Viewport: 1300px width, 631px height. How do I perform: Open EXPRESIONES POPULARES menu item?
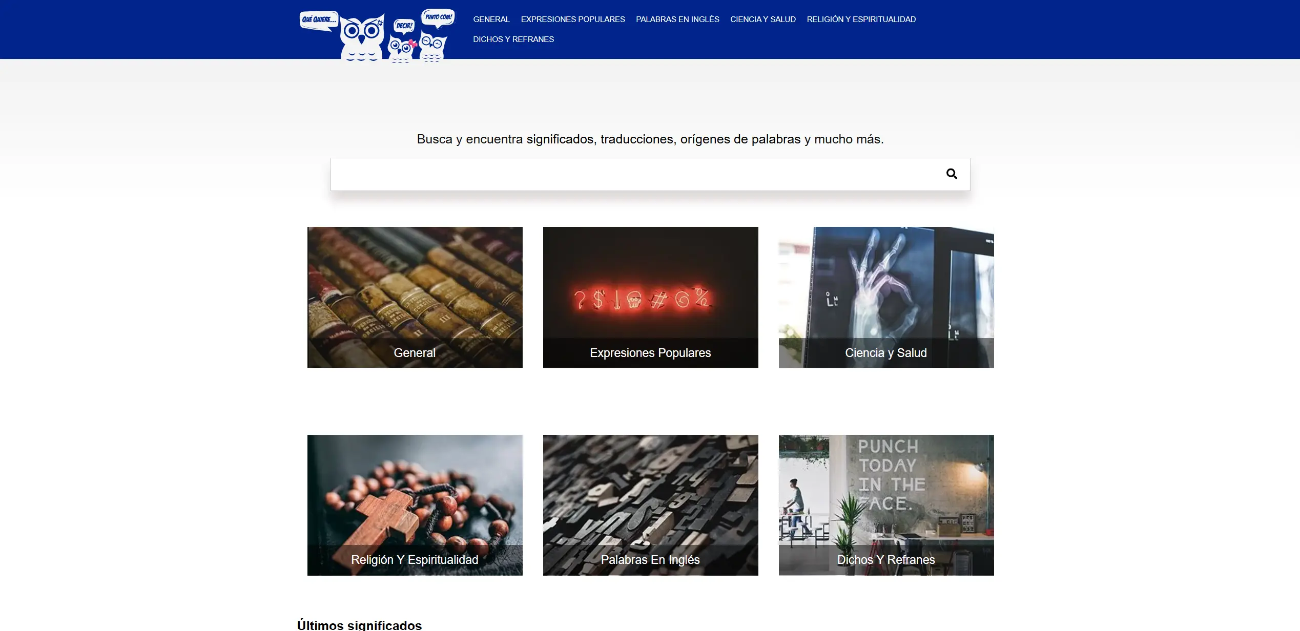point(572,19)
